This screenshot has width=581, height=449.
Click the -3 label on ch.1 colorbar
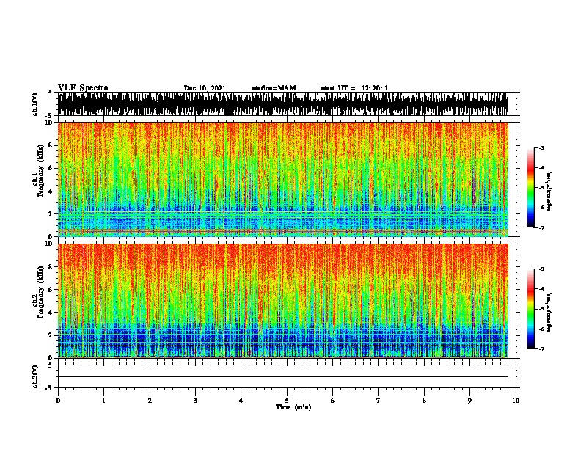coord(541,147)
